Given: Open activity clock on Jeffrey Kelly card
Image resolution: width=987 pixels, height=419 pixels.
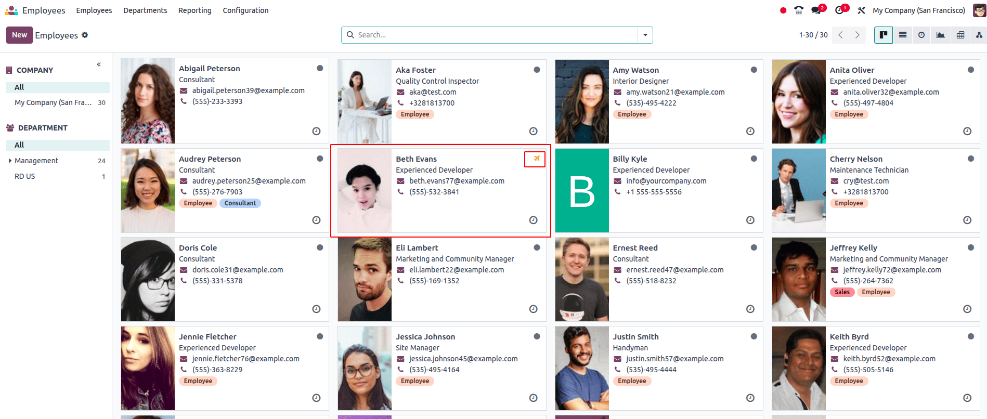Looking at the screenshot, I should tap(967, 309).
